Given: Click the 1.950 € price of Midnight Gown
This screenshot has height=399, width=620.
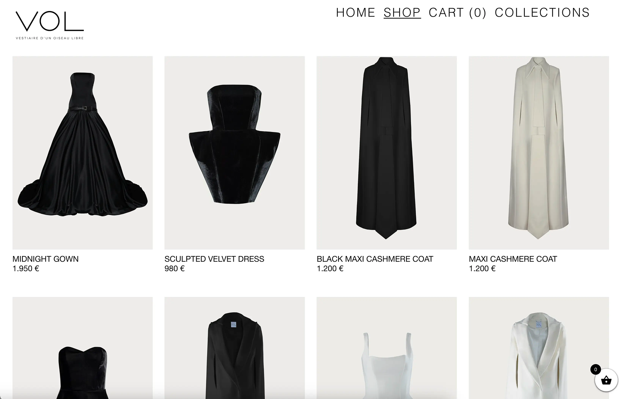Looking at the screenshot, I should coord(26,269).
